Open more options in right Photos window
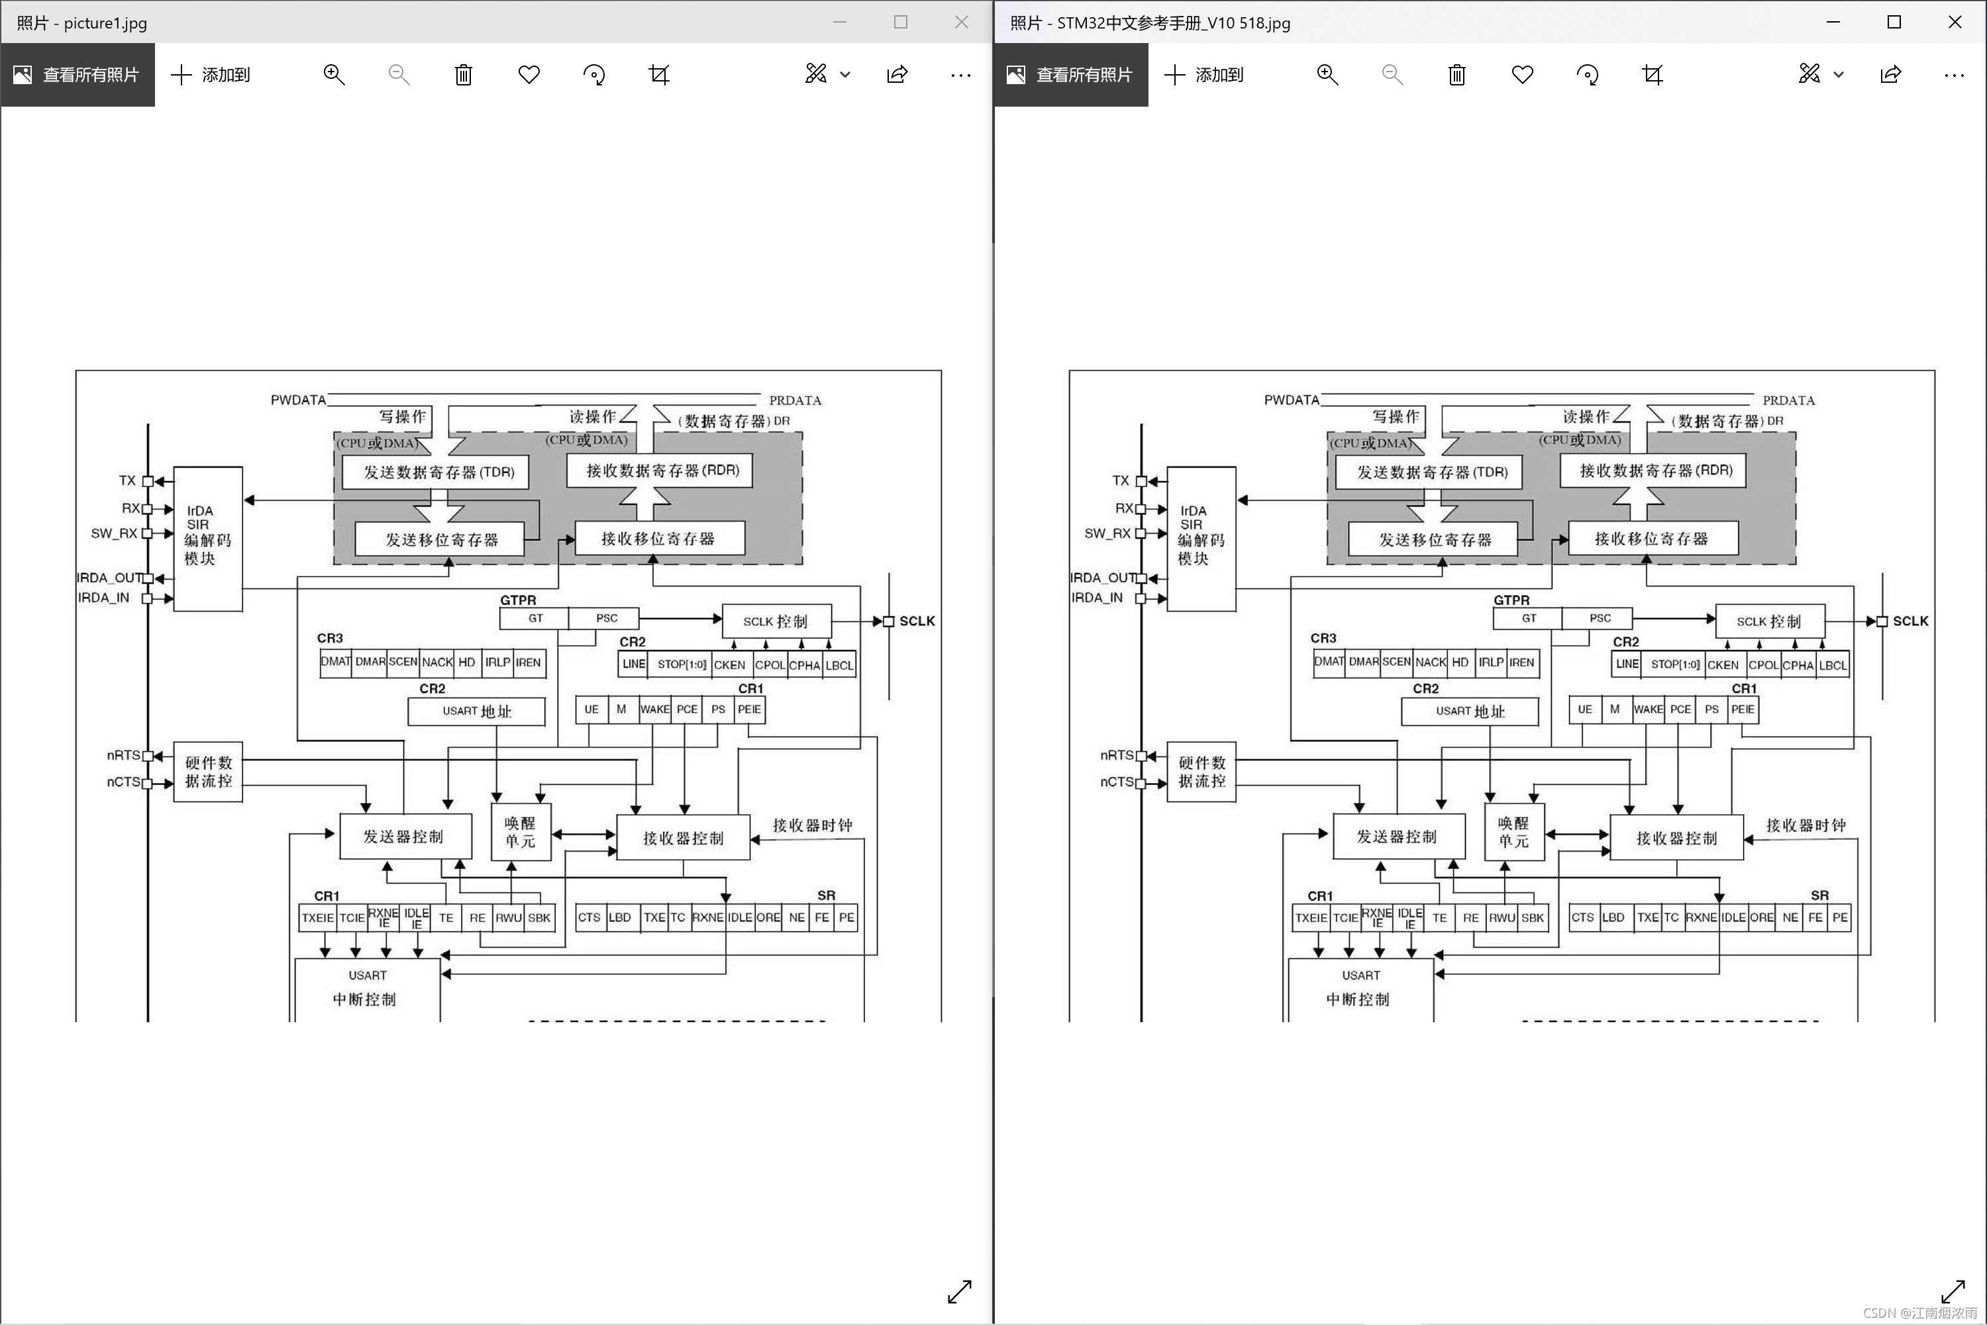The width and height of the screenshot is (1987, 1325). 1954,74
